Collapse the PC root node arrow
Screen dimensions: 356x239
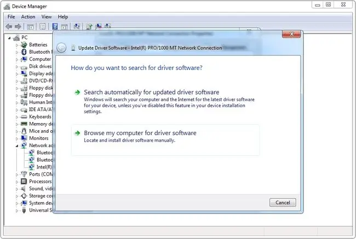9,38
